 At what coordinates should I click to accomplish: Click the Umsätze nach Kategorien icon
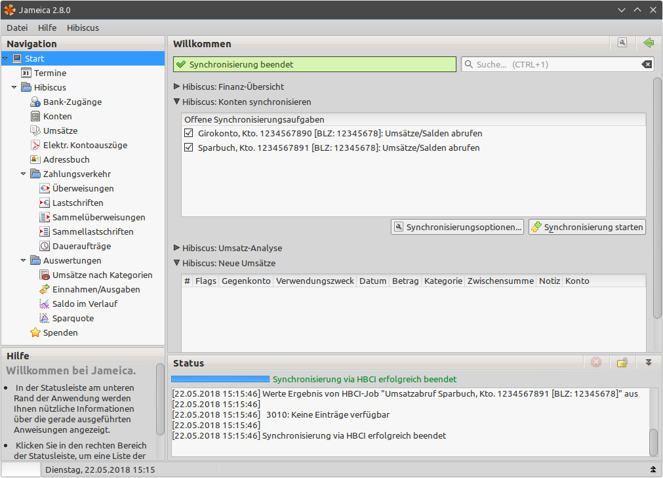(45, 275)
